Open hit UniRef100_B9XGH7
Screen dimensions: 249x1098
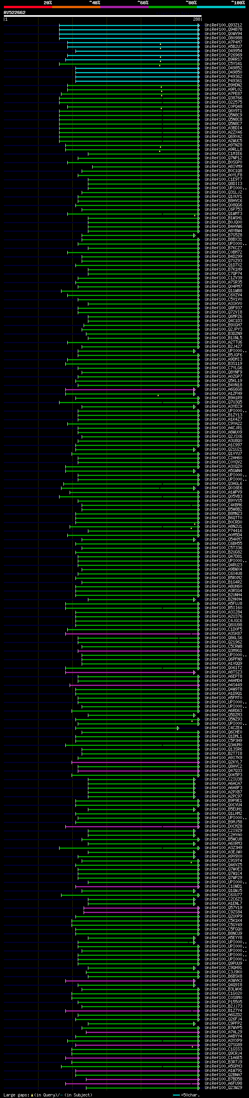click(223, 325)
